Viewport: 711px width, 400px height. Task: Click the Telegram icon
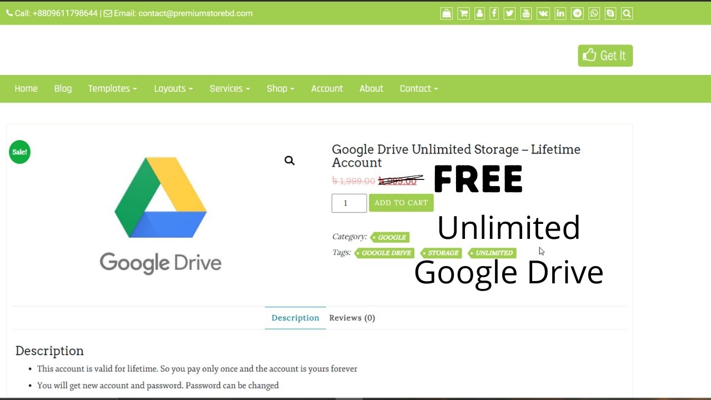[578, 13]
